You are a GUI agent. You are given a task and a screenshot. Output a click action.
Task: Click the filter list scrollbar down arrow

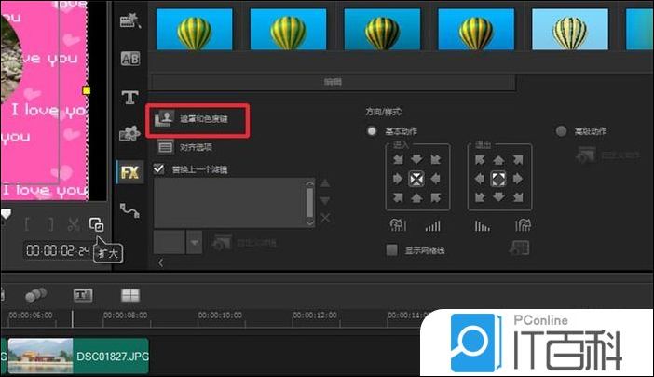[309, 222]
